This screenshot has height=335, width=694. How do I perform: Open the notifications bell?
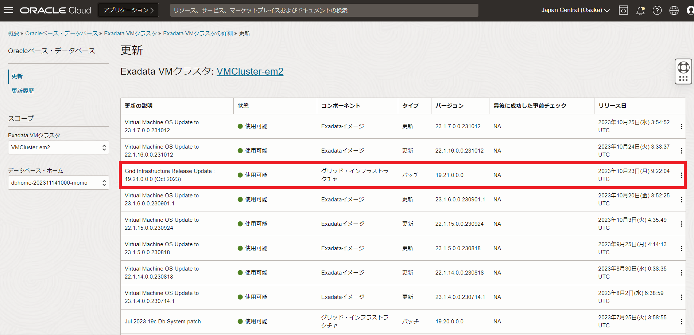640,11
